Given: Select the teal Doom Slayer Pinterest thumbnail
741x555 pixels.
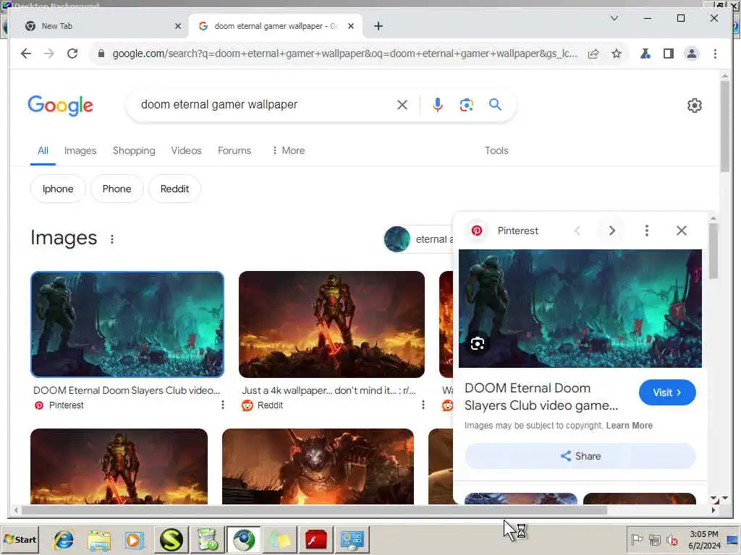Looking at the screenshot, I should pos(127,324).
